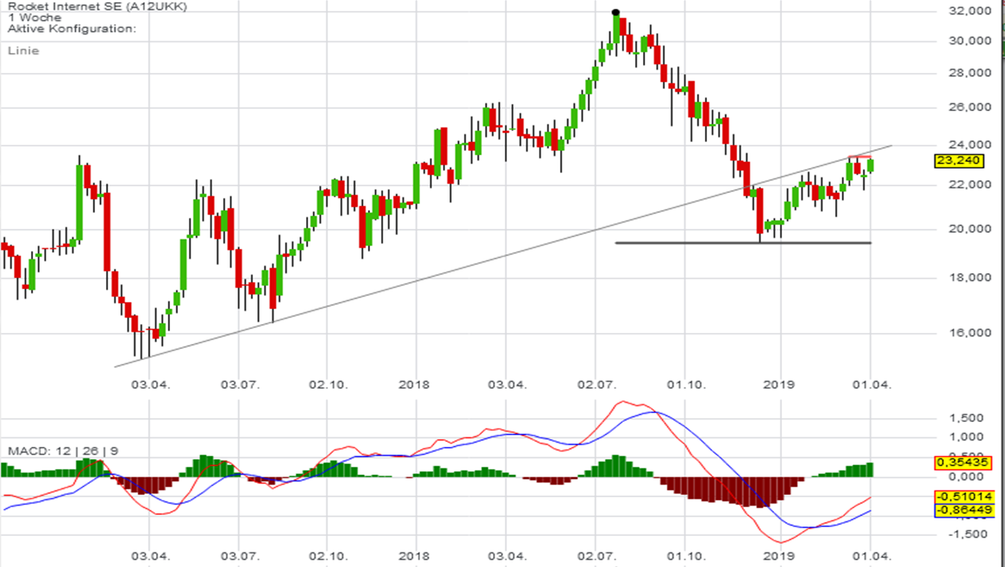The image size is (1005, 567).
Task: Click the black dot marker at the chart high
Action: point(616,11)
